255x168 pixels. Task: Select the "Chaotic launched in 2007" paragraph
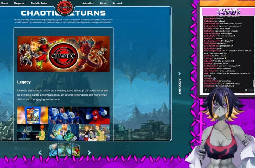(x=63, y=95)
